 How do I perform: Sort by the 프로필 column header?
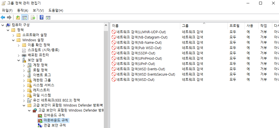pyautogui.click(x=236, y=26)
